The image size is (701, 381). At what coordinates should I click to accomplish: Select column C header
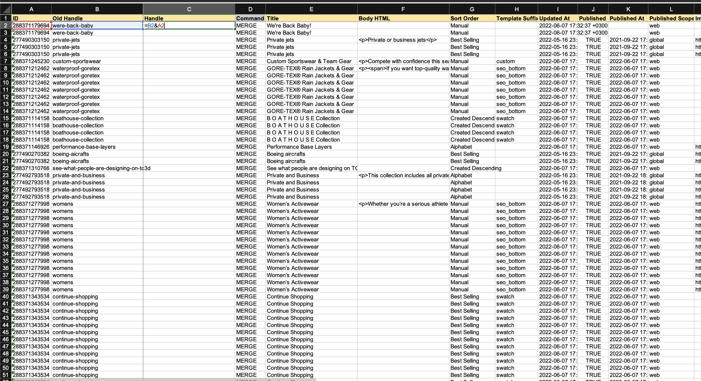click(x=189, y=9)
